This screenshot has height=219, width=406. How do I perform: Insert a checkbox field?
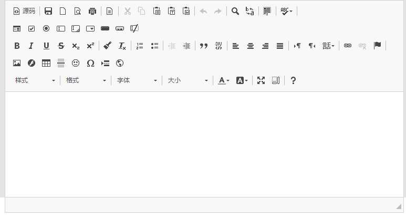click(x=32, y=28)
